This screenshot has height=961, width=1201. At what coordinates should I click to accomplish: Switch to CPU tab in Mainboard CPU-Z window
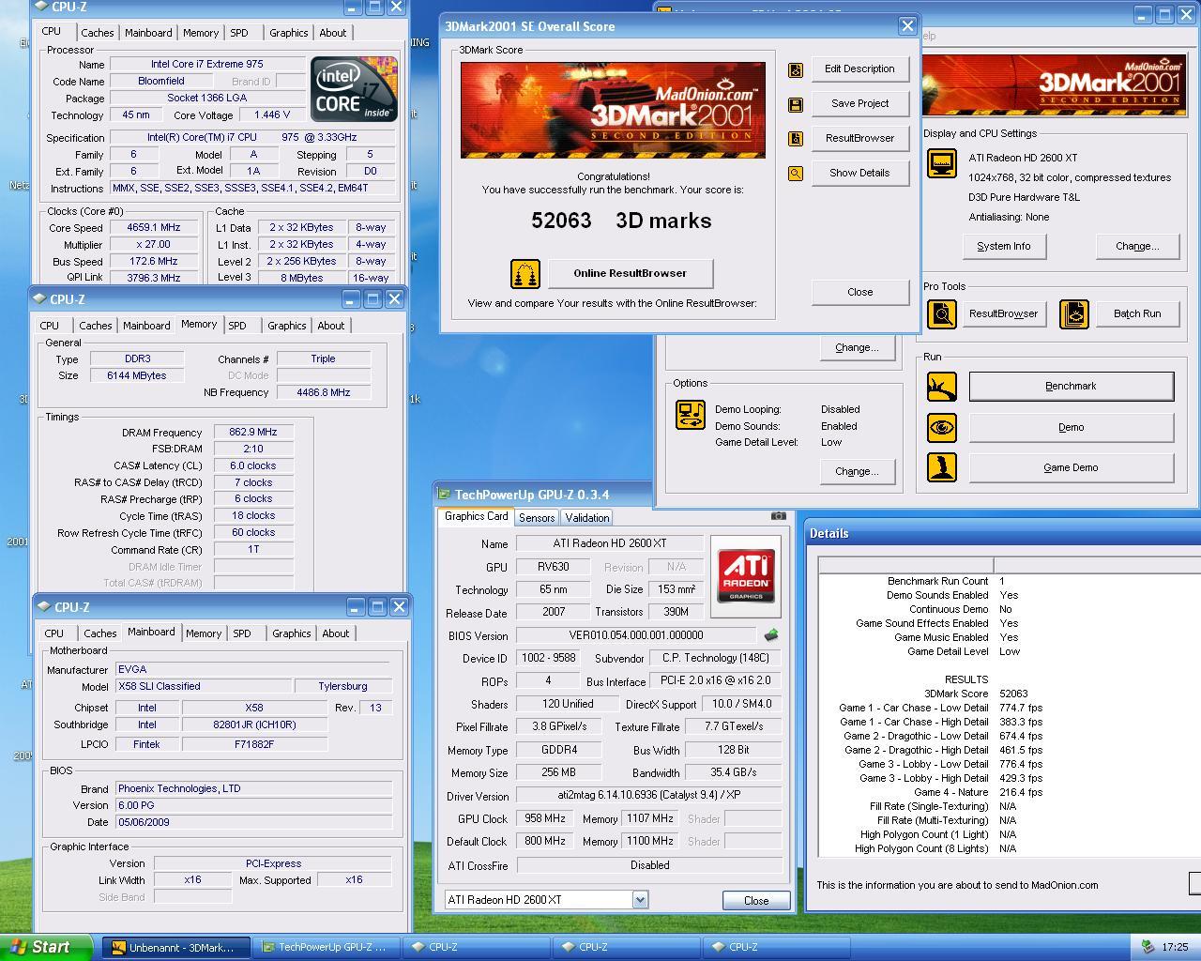[x=54, y=633]
